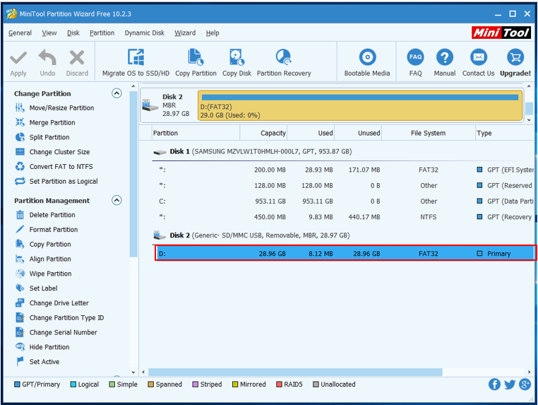Select Hide Partition action

42,347
